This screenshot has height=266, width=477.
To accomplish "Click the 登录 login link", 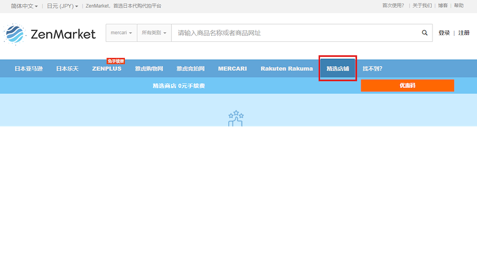I will pyautogui.click(x=444, y=33).
